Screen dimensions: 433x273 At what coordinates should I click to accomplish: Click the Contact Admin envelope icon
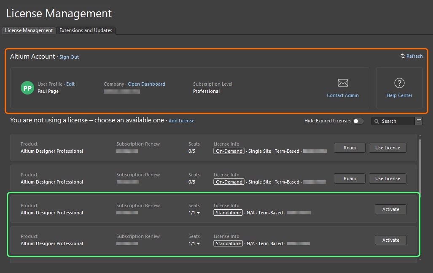343,83
